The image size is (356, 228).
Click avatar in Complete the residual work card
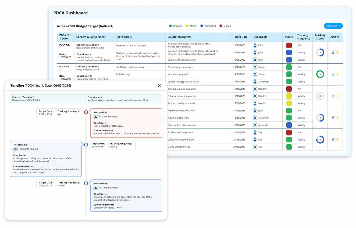coord(96,188)
